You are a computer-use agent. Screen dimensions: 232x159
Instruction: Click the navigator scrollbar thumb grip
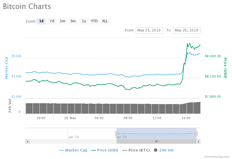click(x=157, y=141)
